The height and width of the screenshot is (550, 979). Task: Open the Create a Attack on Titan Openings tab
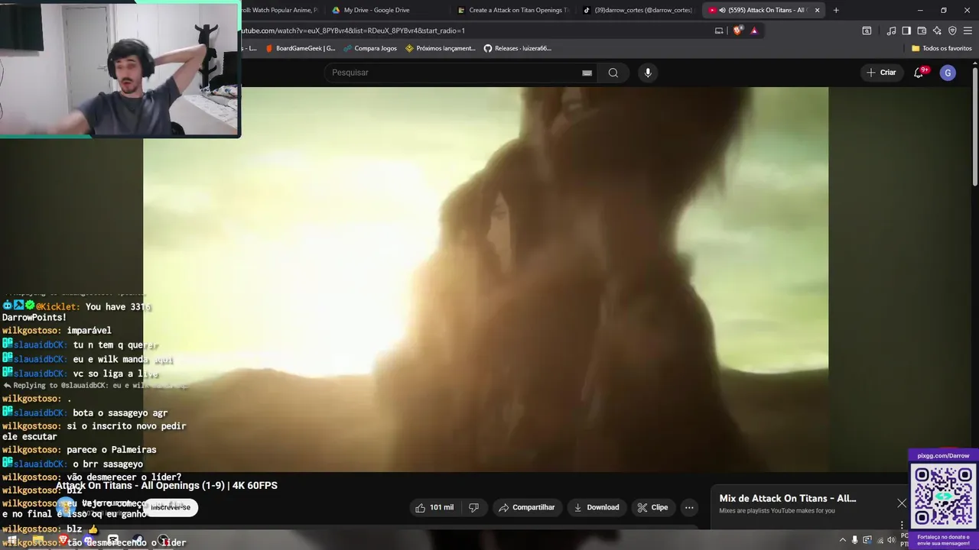point(514,10)
